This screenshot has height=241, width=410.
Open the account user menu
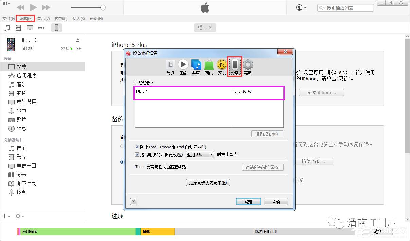[x=301, y=7]
